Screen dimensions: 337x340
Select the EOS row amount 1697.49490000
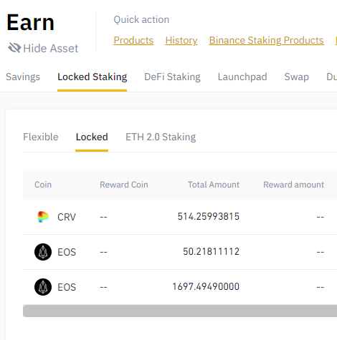coord(206,287)
